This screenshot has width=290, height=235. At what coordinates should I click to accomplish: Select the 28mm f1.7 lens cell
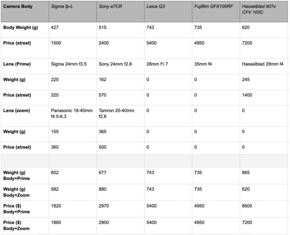tap(157, 64)
